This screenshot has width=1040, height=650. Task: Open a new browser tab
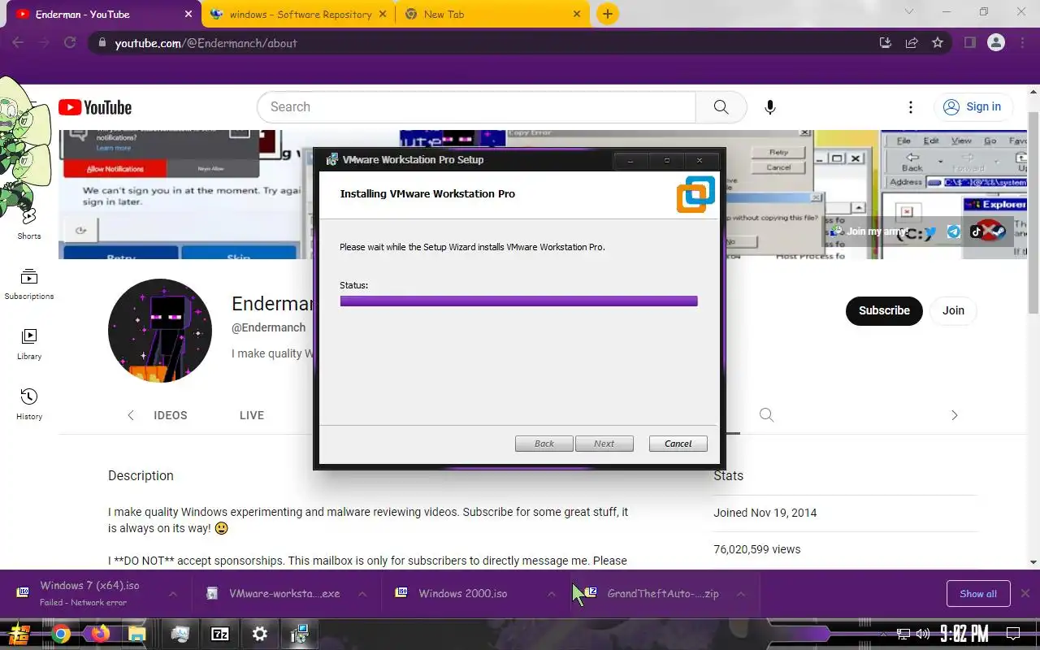pyautogui.click(x=607, y=14)
